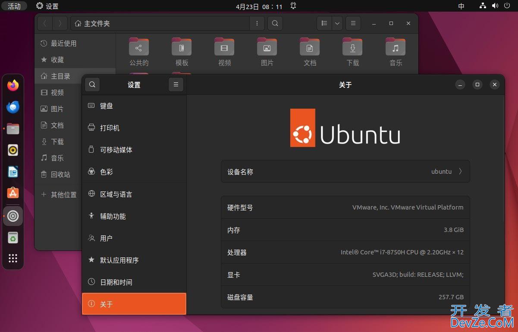Open 其他位置 in Files sidebar

(59, 194)
